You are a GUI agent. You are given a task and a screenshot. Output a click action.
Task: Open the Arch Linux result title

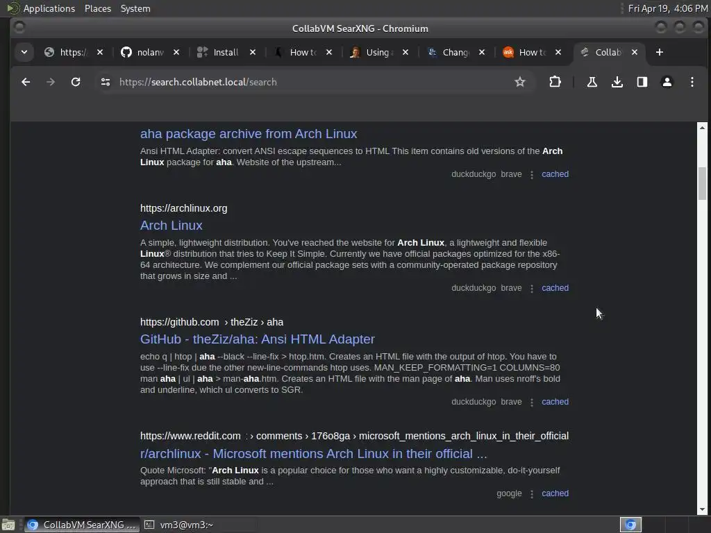pos(171,226)
